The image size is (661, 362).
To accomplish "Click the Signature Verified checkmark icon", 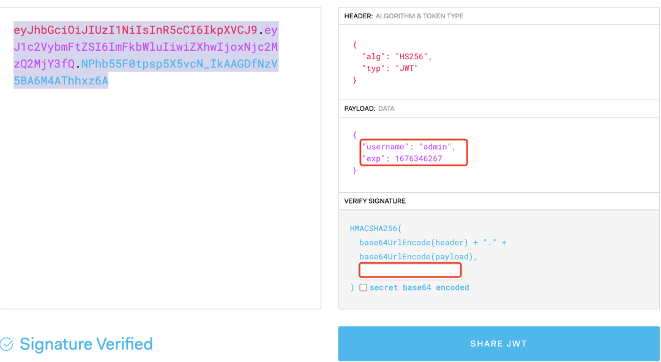I will pos(7,344).
